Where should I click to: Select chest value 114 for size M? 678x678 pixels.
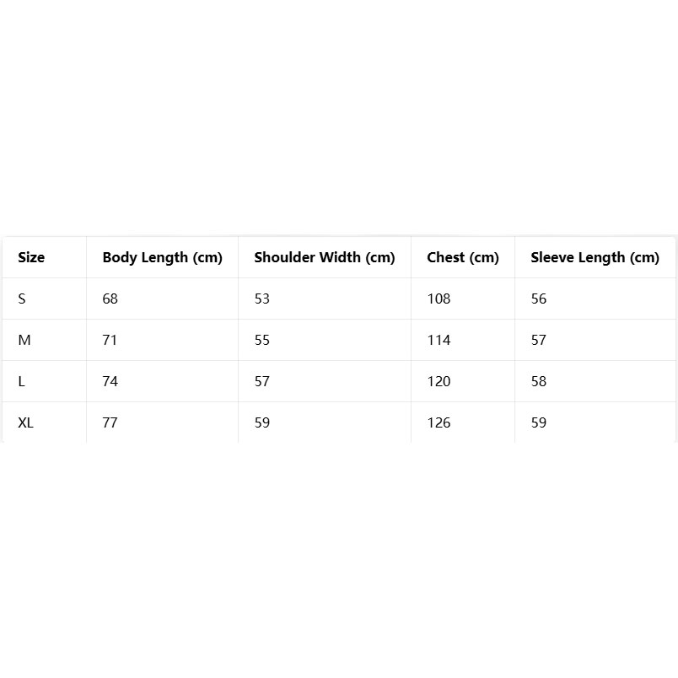[x=439, y=340]
